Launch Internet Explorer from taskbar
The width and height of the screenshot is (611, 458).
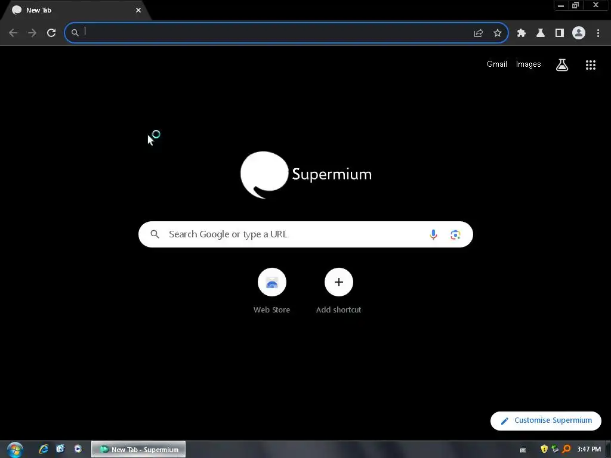point(44,450)
